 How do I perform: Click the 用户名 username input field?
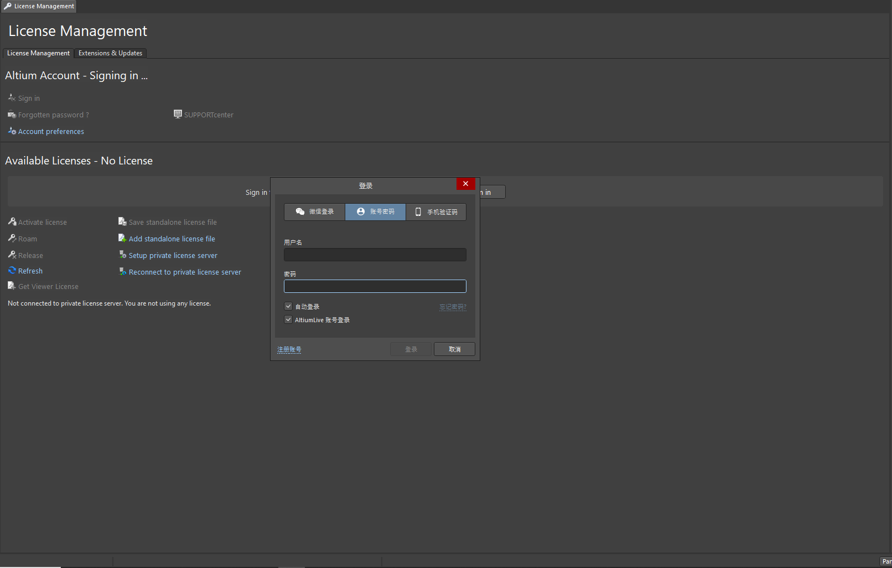[375, 255]
